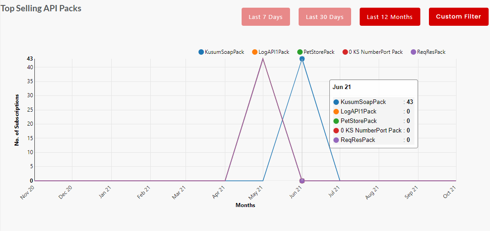
Task: Select the Last 30 Days filter
Action: (324, 17)
